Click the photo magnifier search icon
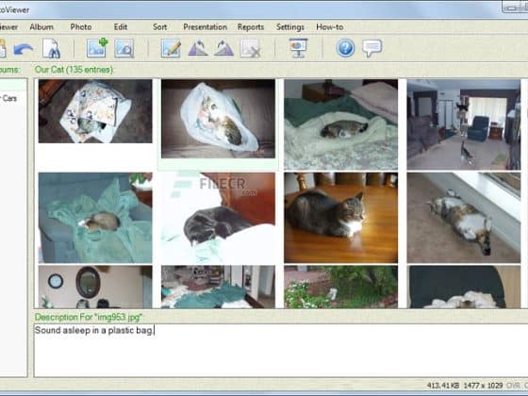 [x=124, y=48]
